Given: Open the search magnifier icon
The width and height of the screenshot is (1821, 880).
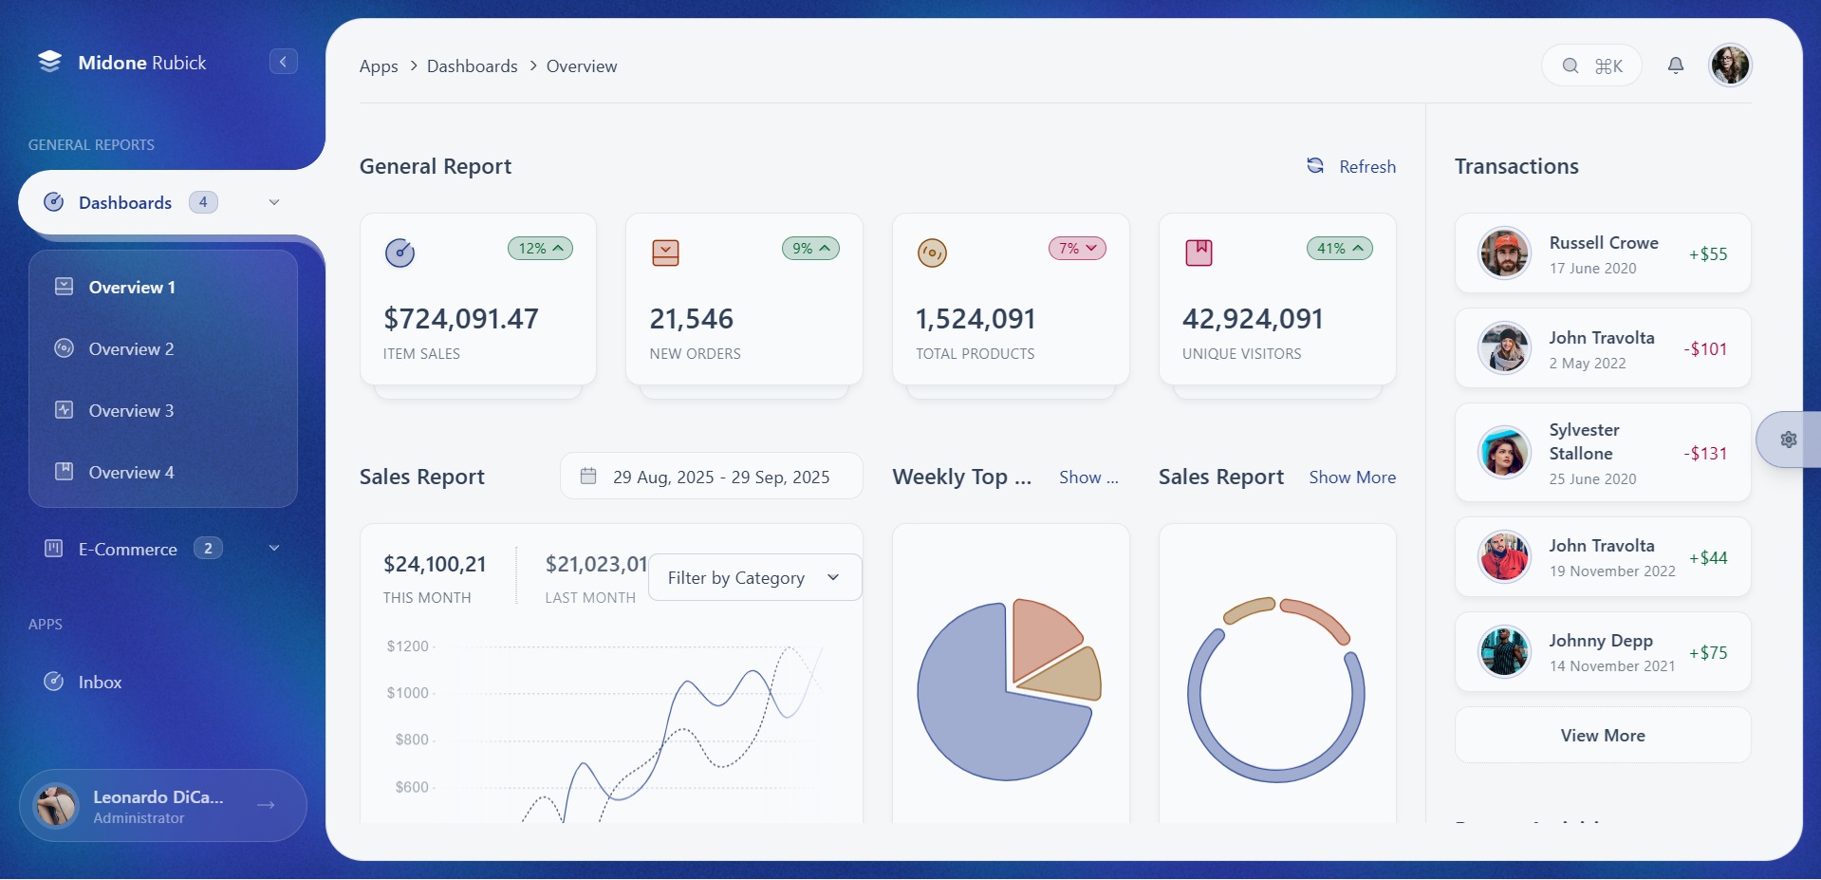Looking at the screenshot, I should [1570, 66].
